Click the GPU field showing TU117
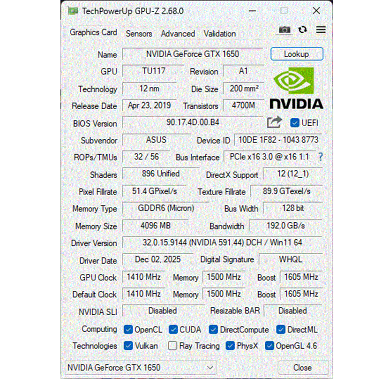Screen dimensions: 389x379 coord(153,71)
